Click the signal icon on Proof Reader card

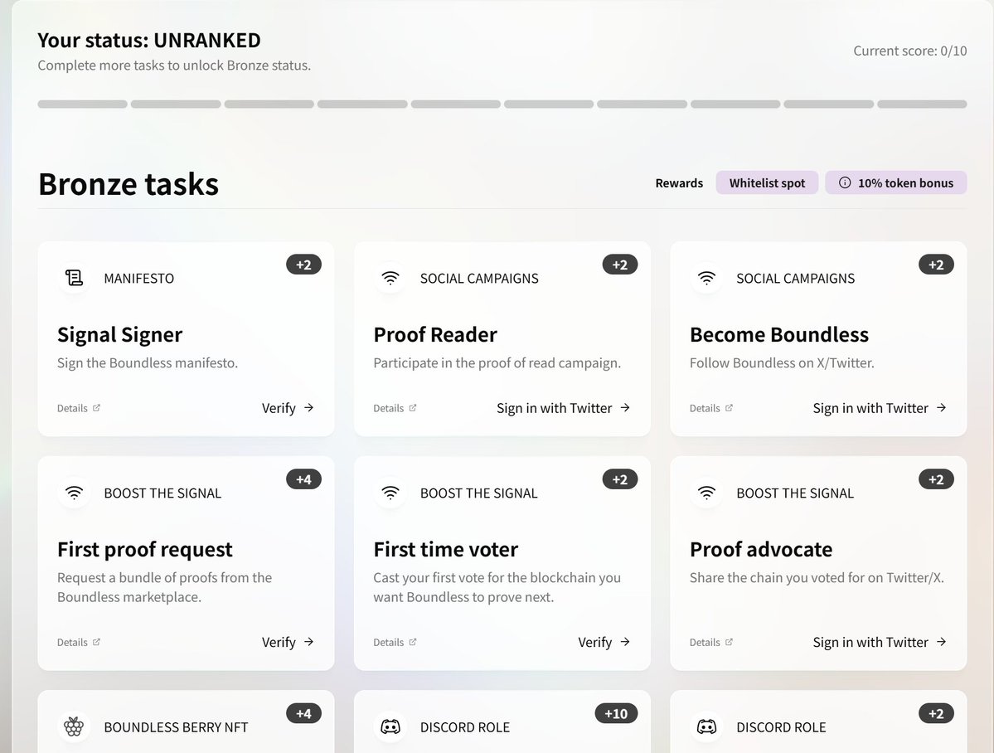[x=390, y=278]
